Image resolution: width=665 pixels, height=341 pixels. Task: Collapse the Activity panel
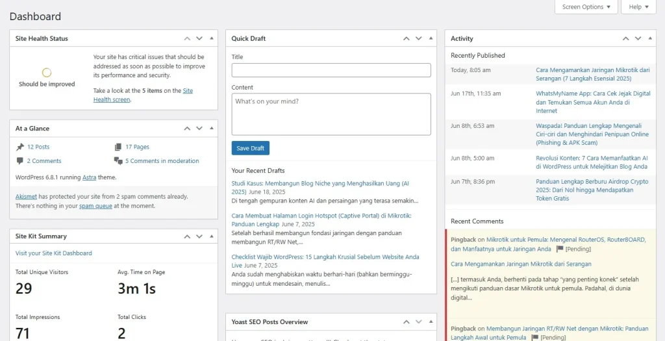click(650, 38)
